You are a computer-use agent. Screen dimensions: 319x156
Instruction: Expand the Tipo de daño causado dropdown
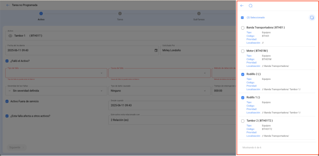tap(205, 91)
